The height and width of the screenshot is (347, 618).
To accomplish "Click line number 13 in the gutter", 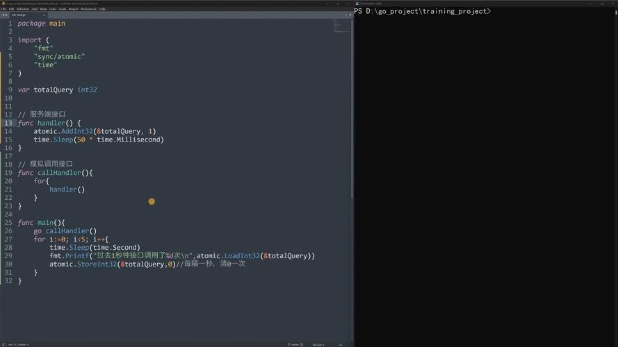I will (8, 123).
